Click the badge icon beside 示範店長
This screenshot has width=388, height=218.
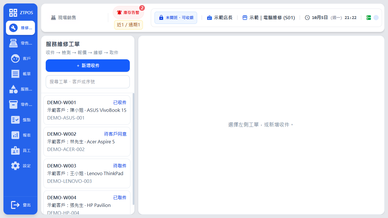(209, 18)
